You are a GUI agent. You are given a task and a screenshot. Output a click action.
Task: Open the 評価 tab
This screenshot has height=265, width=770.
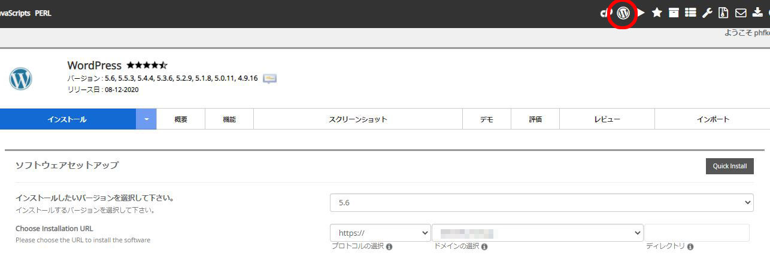tap(535, 119)
